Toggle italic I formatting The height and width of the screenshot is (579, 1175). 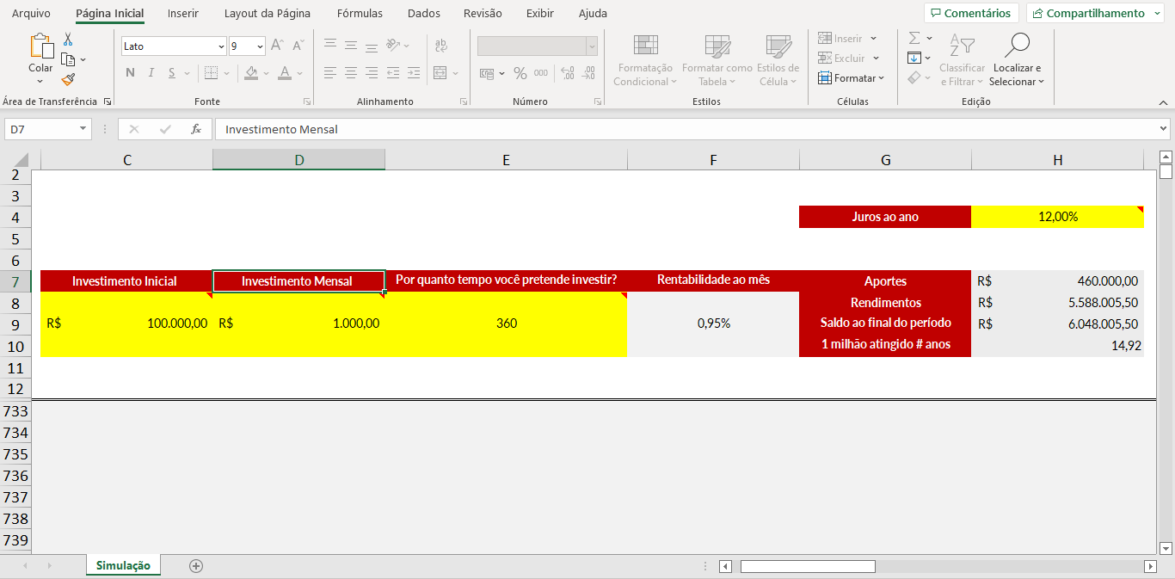151,73
